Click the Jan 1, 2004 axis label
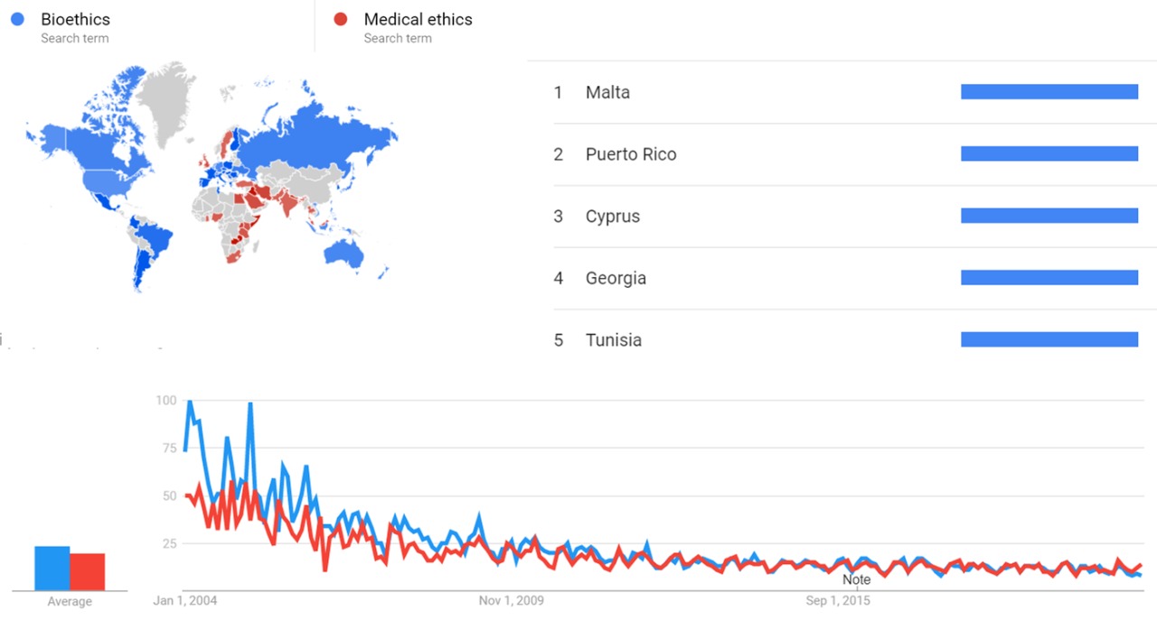The width and height of the screenshot is (1157, 630). coord(185,600)
